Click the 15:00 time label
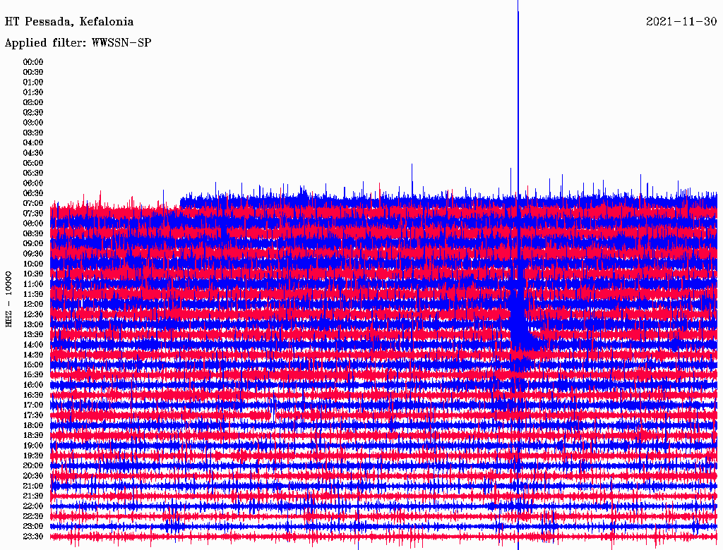Image resolution: width=723 pixels, height=550 pixels. (33, 365)
